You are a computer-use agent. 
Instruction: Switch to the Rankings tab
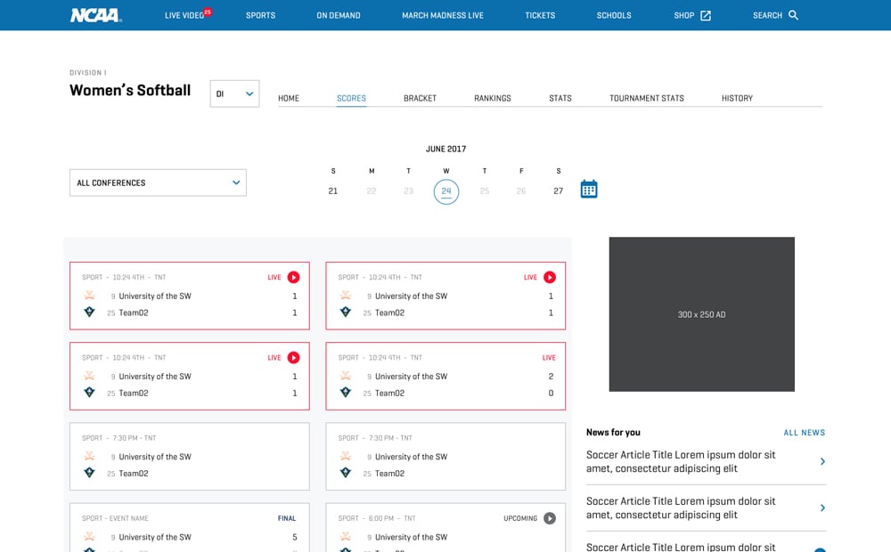point(492,98)
